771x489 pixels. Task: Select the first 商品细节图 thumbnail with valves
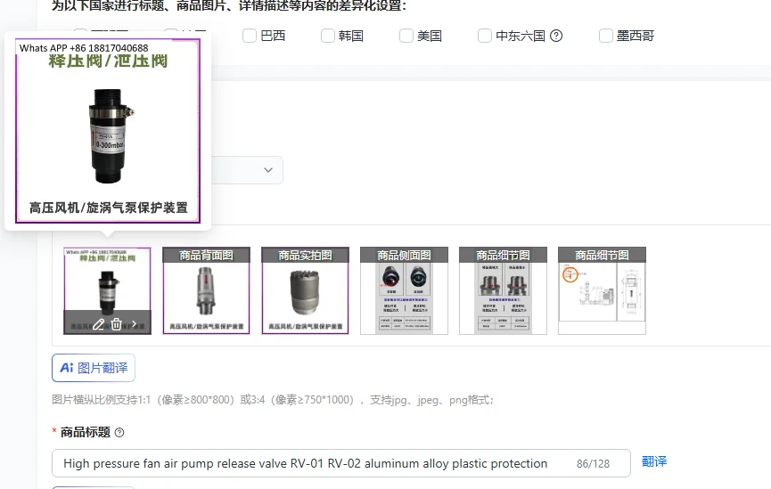pyautogui.click(x=503, y=290)
